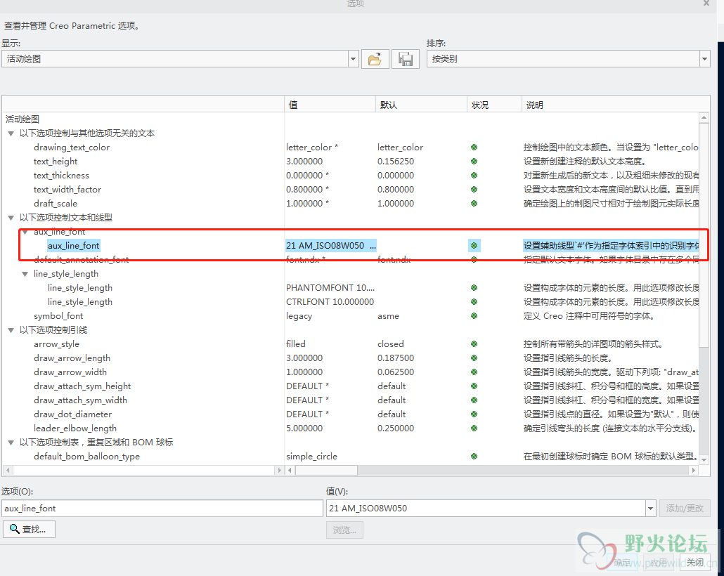
Task: Select the default_bom_balloon_type option
Action: coord(86,457)
